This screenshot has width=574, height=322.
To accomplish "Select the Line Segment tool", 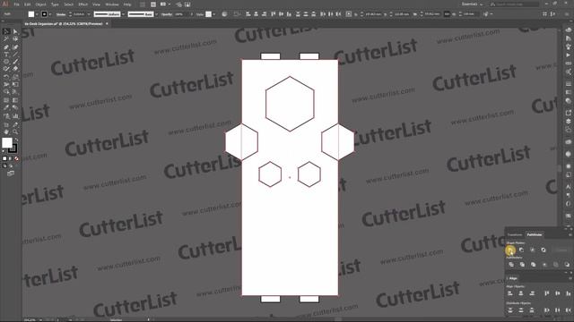I will click(x=15, y=55).
